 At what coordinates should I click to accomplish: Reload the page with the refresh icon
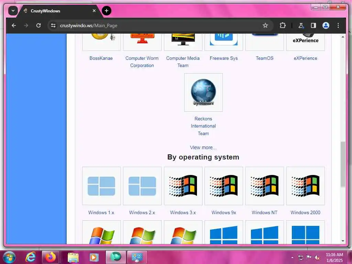click(x=38, y=25)
